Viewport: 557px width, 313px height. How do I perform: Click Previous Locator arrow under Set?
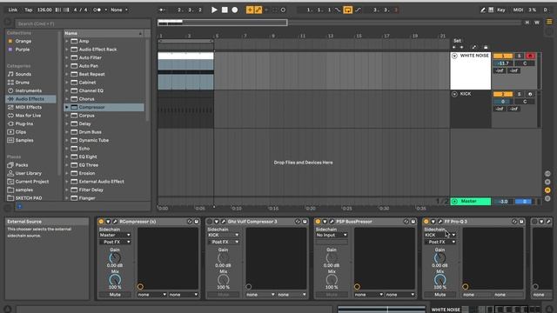(454, 47)
